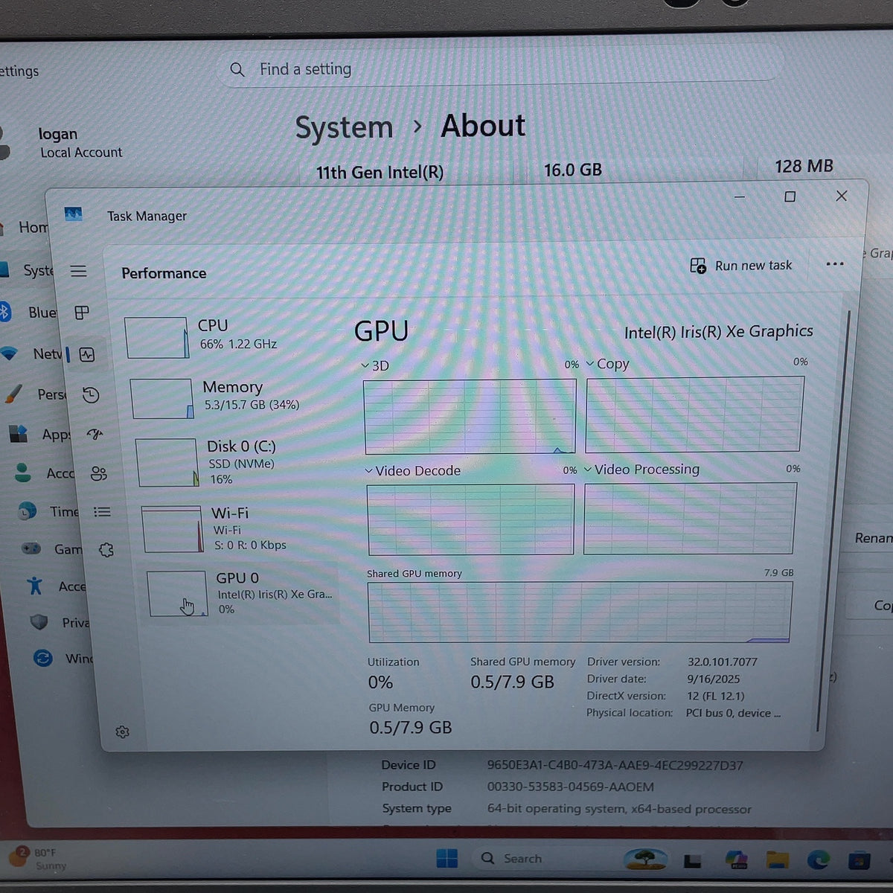Click the Driver date 9/16/2025 value
Viewport: 893px width, 893px height.
[714, 679]
